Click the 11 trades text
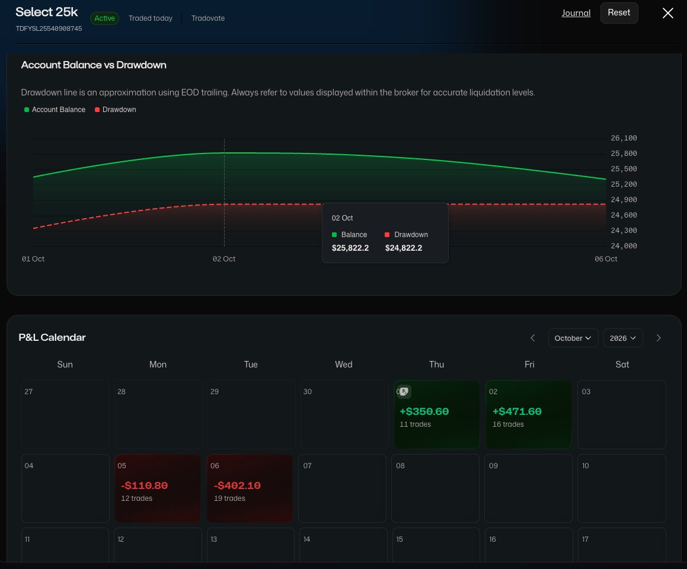 pyautogui.click(x=415, y=424)
